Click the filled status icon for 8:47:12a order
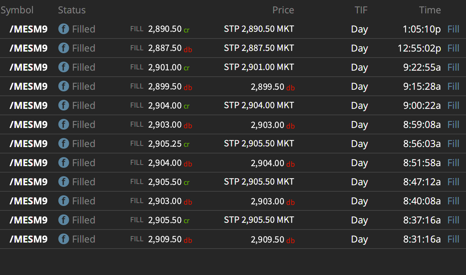This screenshot has height=275, width=466. [63, 182]
